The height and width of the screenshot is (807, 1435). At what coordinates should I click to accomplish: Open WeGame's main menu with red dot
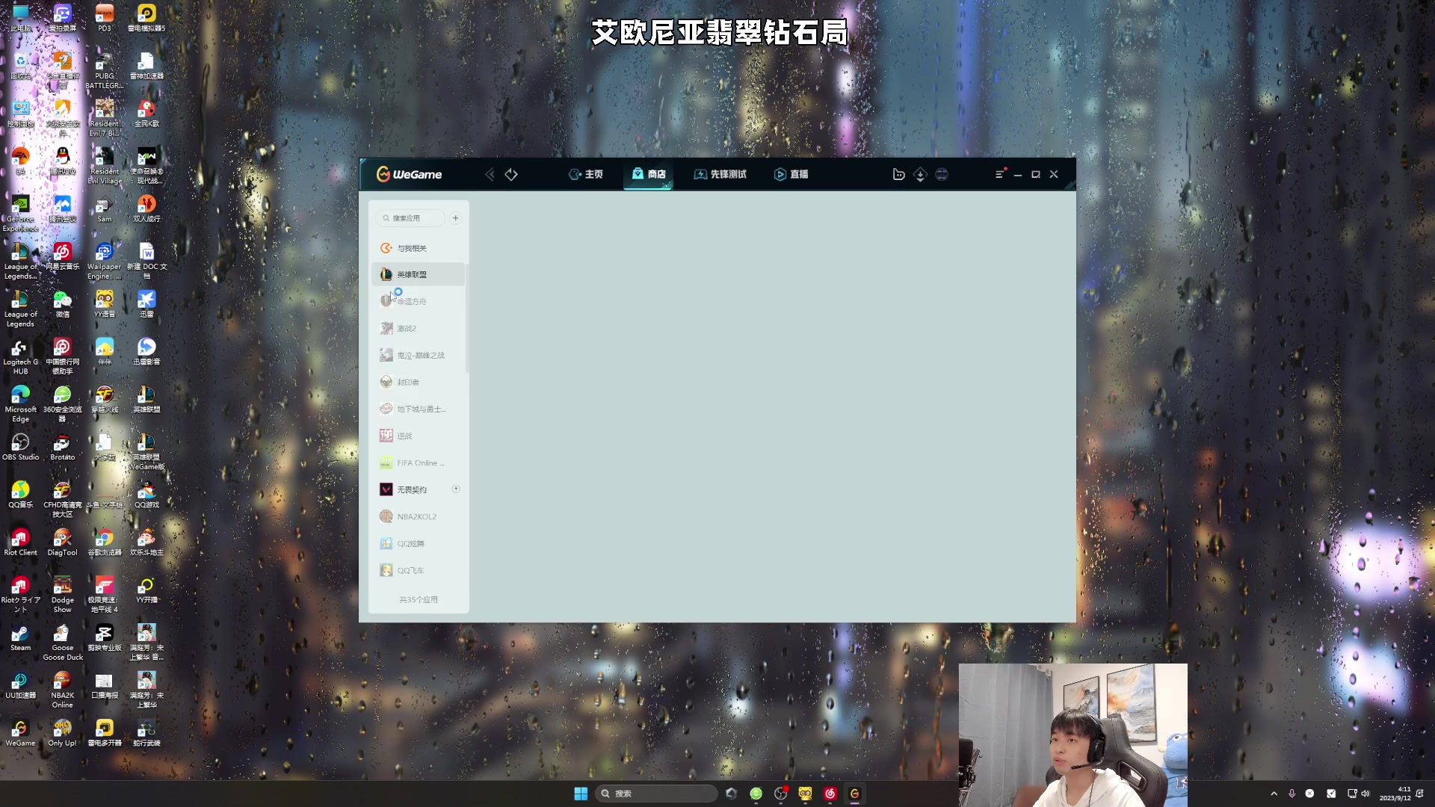(x=1000, y=174)
